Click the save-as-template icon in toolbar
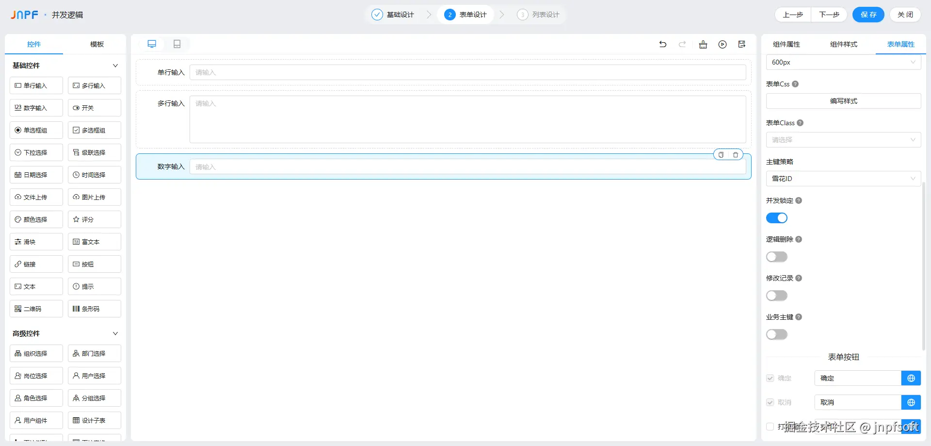The height and width of the screenshot is (446, 931). click(742, 44)
